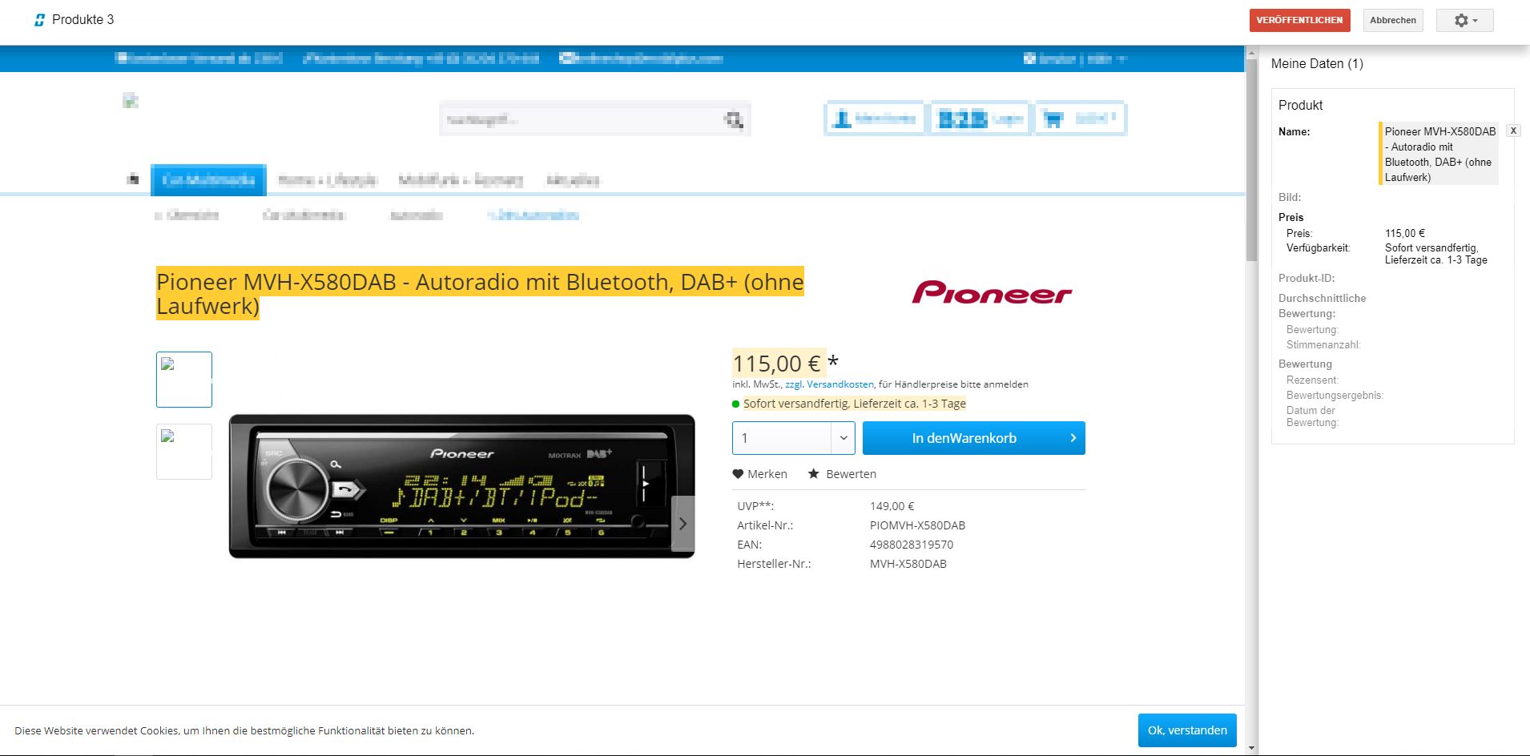Viewport: 1530px width, 756px height.
Task: Click the scroll up arrow of page scrollbar
Action: pos(1251,52)
